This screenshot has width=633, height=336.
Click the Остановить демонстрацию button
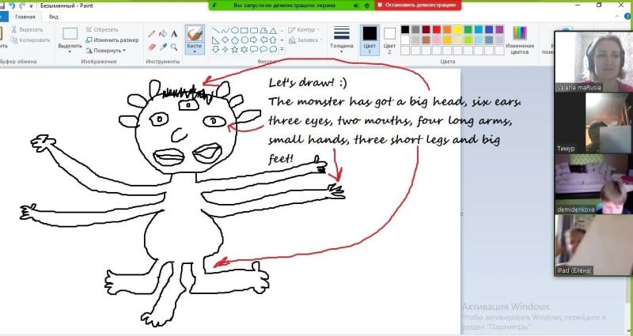click(x=418, y=6)
